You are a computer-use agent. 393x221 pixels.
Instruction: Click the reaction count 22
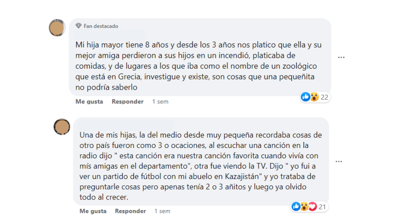point(325,97)
